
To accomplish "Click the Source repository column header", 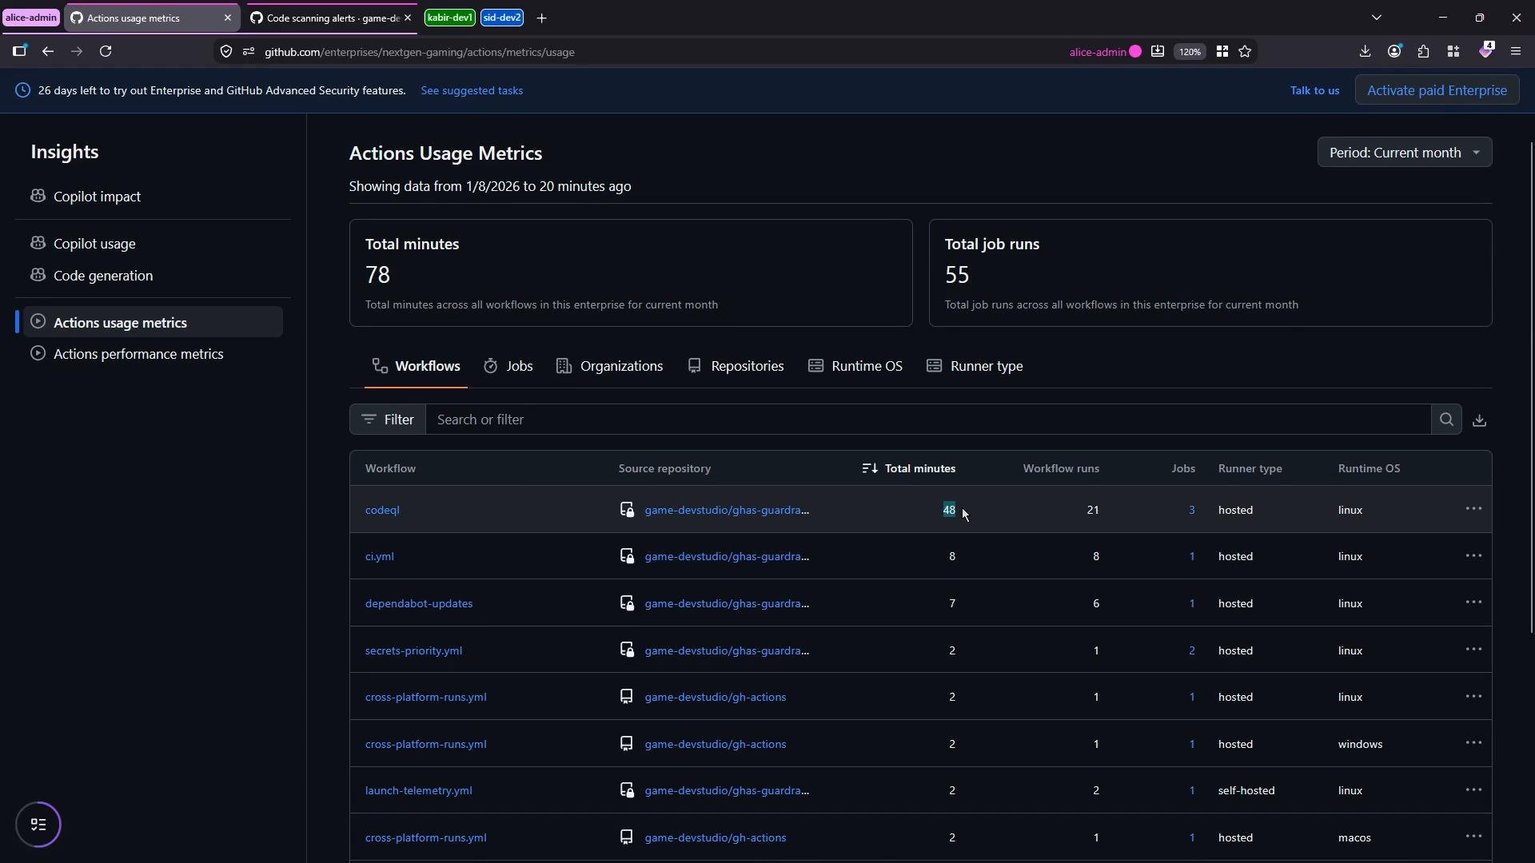I will tap(664, 468).
